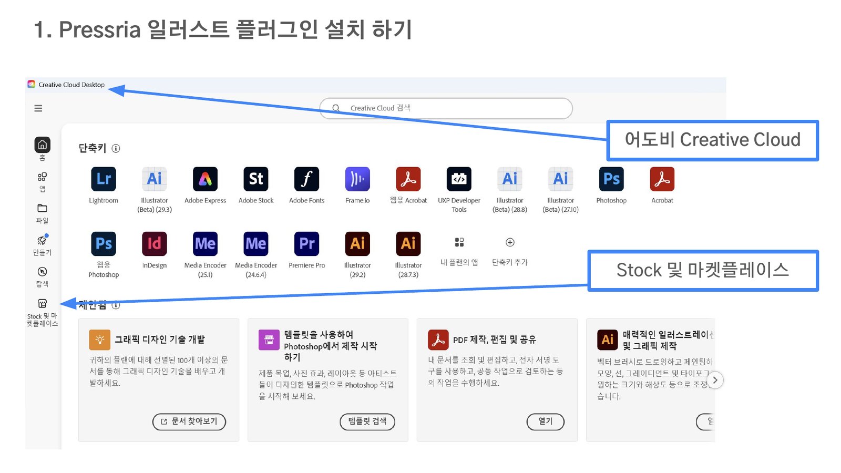Screen dimensions: 841x473
Task: Click the Creative Cloud 검색 search field
Action: pos(446,108)
